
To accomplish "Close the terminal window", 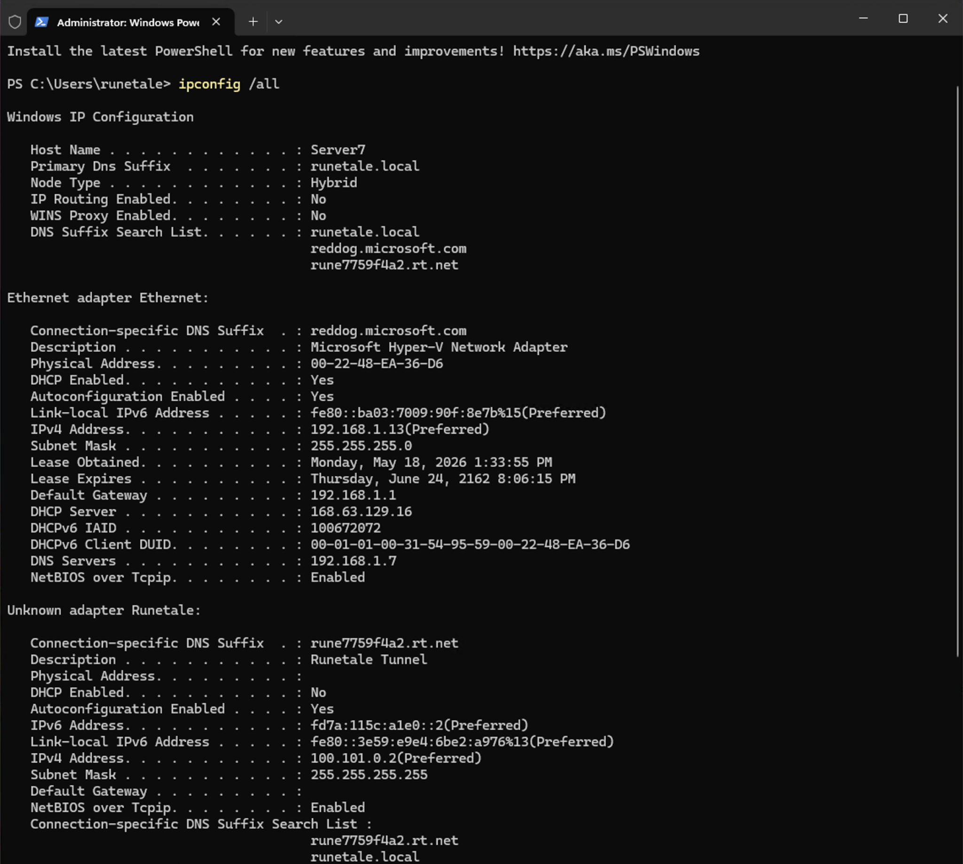I will [943, 18].
